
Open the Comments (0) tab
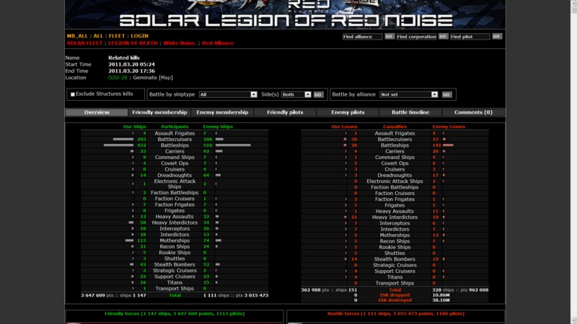[473, 112]
